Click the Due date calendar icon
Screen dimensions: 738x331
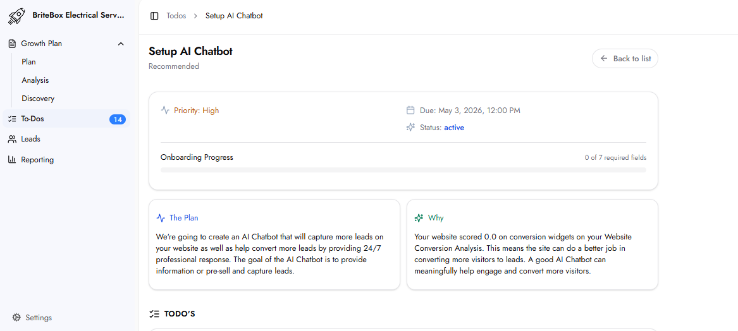[x=410, y=111]
